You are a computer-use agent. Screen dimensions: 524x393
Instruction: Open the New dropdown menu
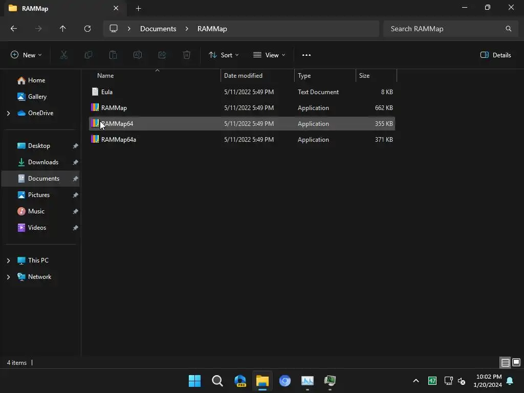[x=26, y=55]
